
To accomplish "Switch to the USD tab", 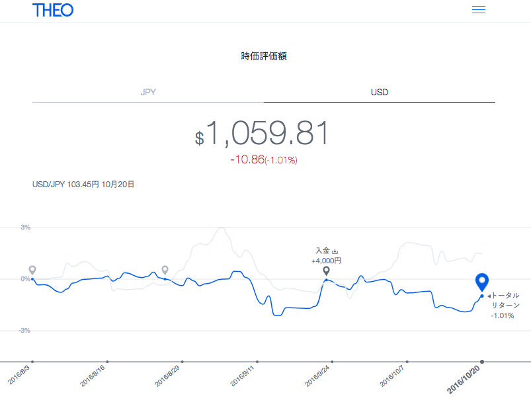I will (379, 92).
